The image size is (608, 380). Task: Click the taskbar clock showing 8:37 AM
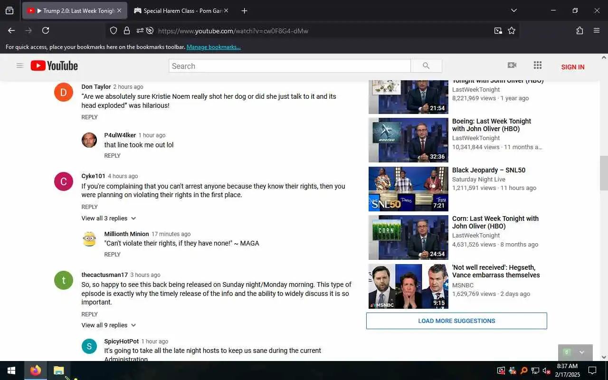(x=567, y=370)
